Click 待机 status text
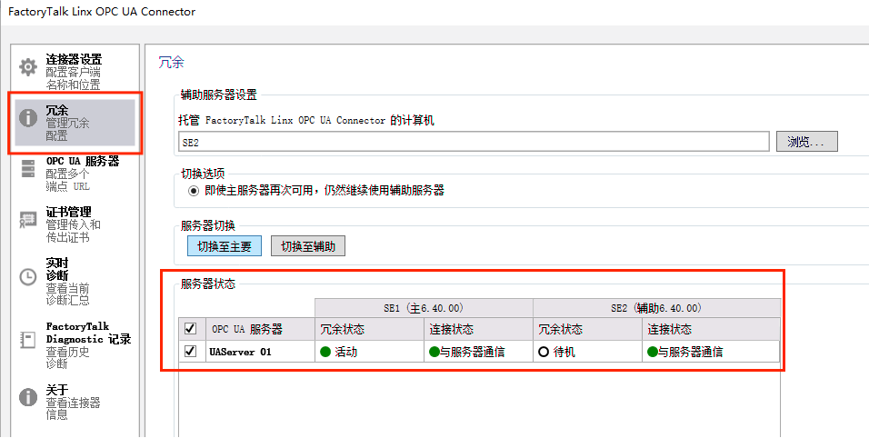This screenshot has width=869, height=438. [564, 352]
